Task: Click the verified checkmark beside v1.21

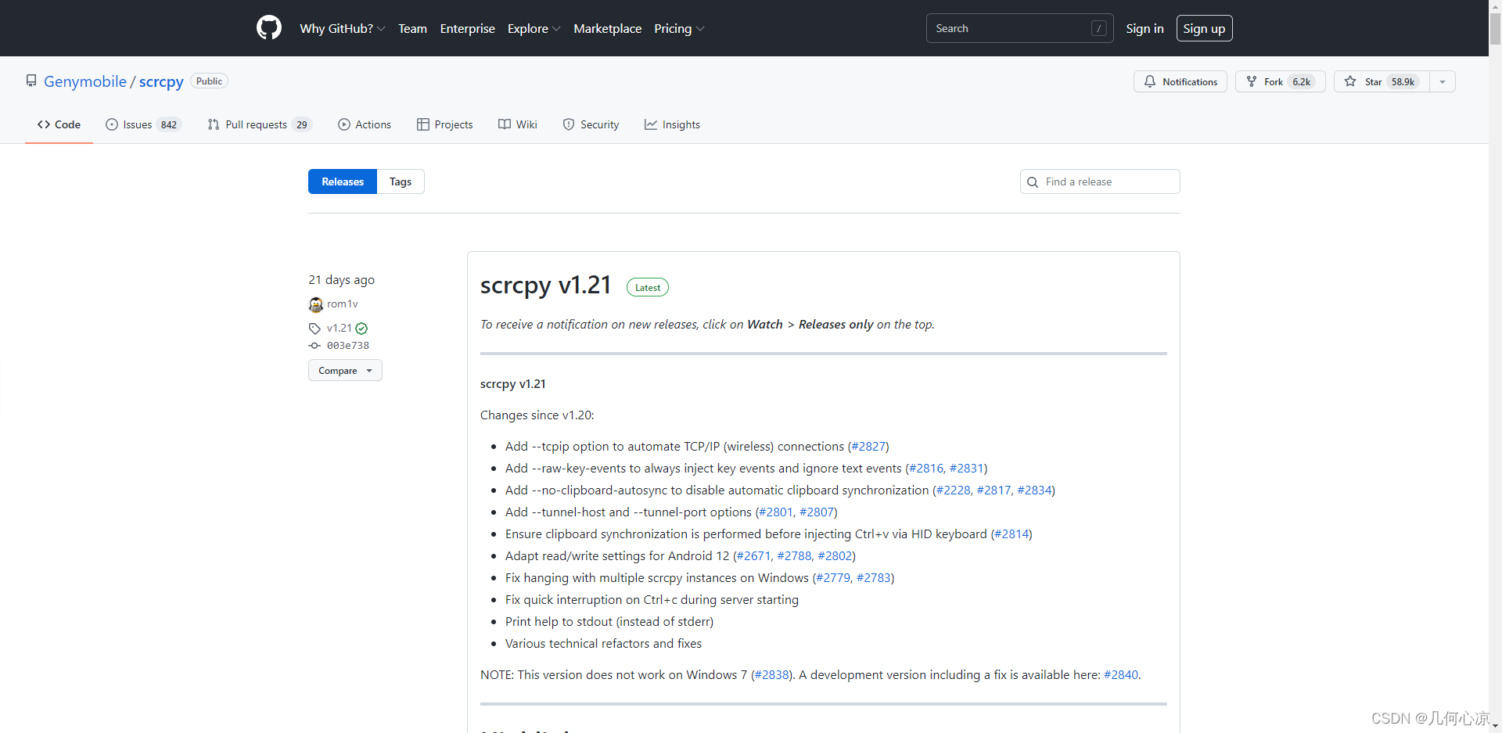Action: coord(361,329)
